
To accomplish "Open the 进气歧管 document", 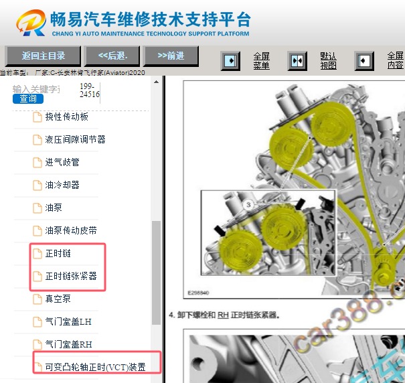I will (x=62, y=162).
